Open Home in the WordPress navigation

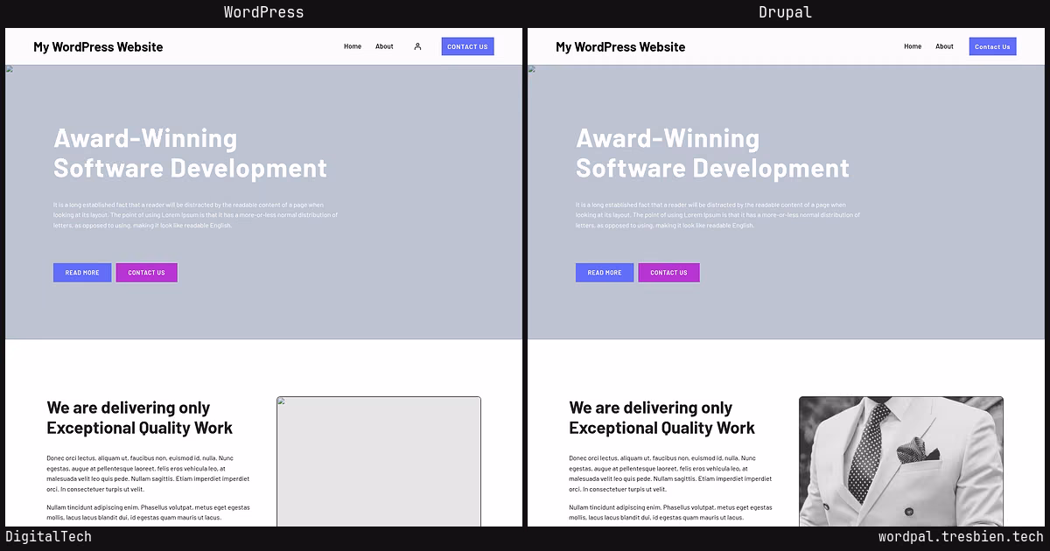[353, 46]
